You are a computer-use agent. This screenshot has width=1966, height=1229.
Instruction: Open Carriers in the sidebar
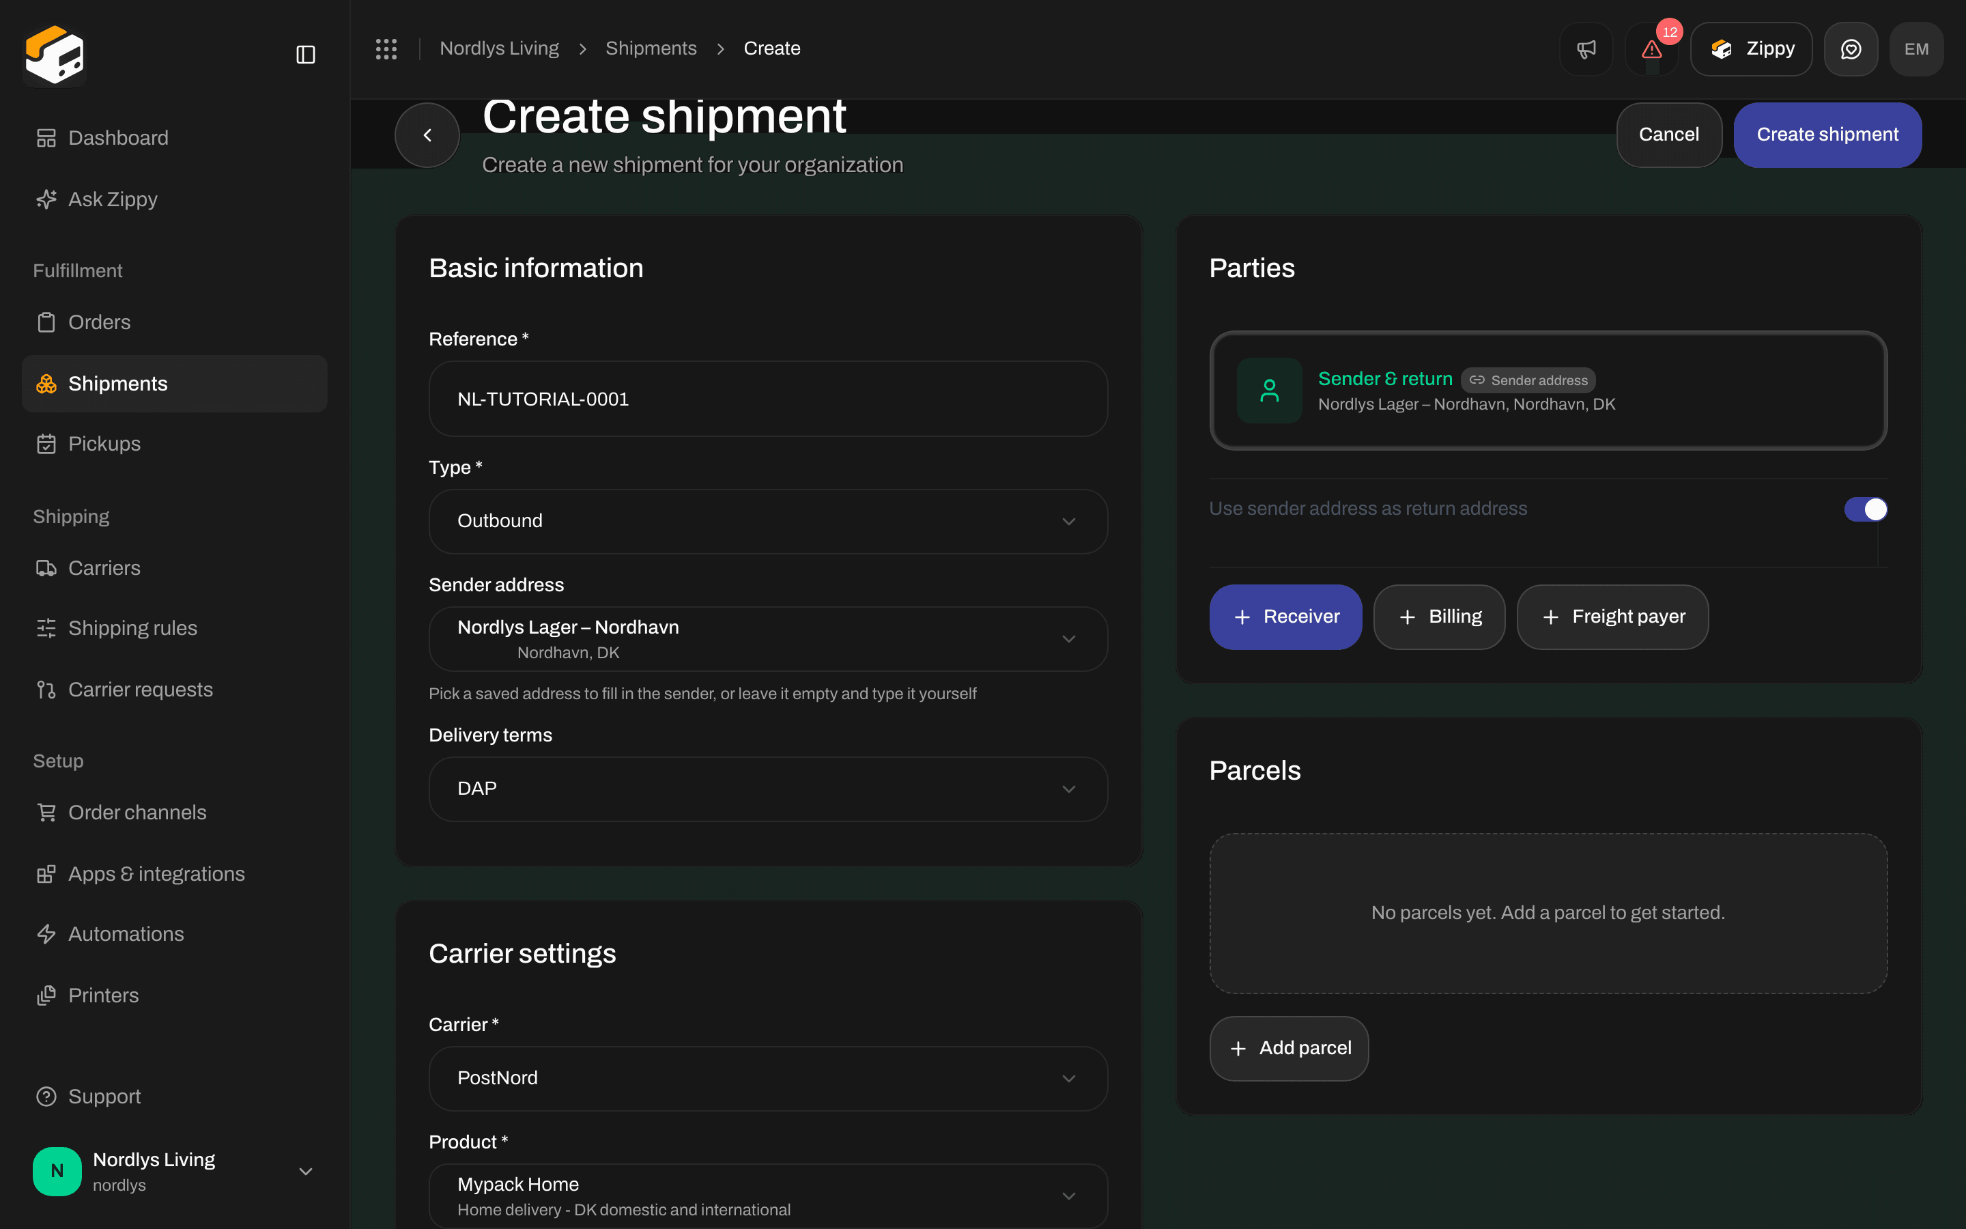(x=175, y=568)
